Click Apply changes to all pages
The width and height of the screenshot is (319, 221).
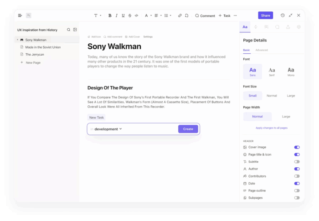tap(272, 128)
